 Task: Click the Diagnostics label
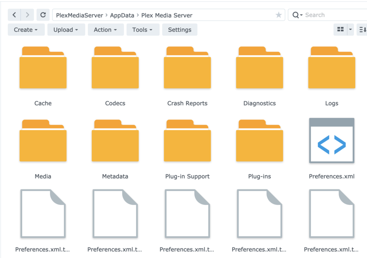pos(260,103)
